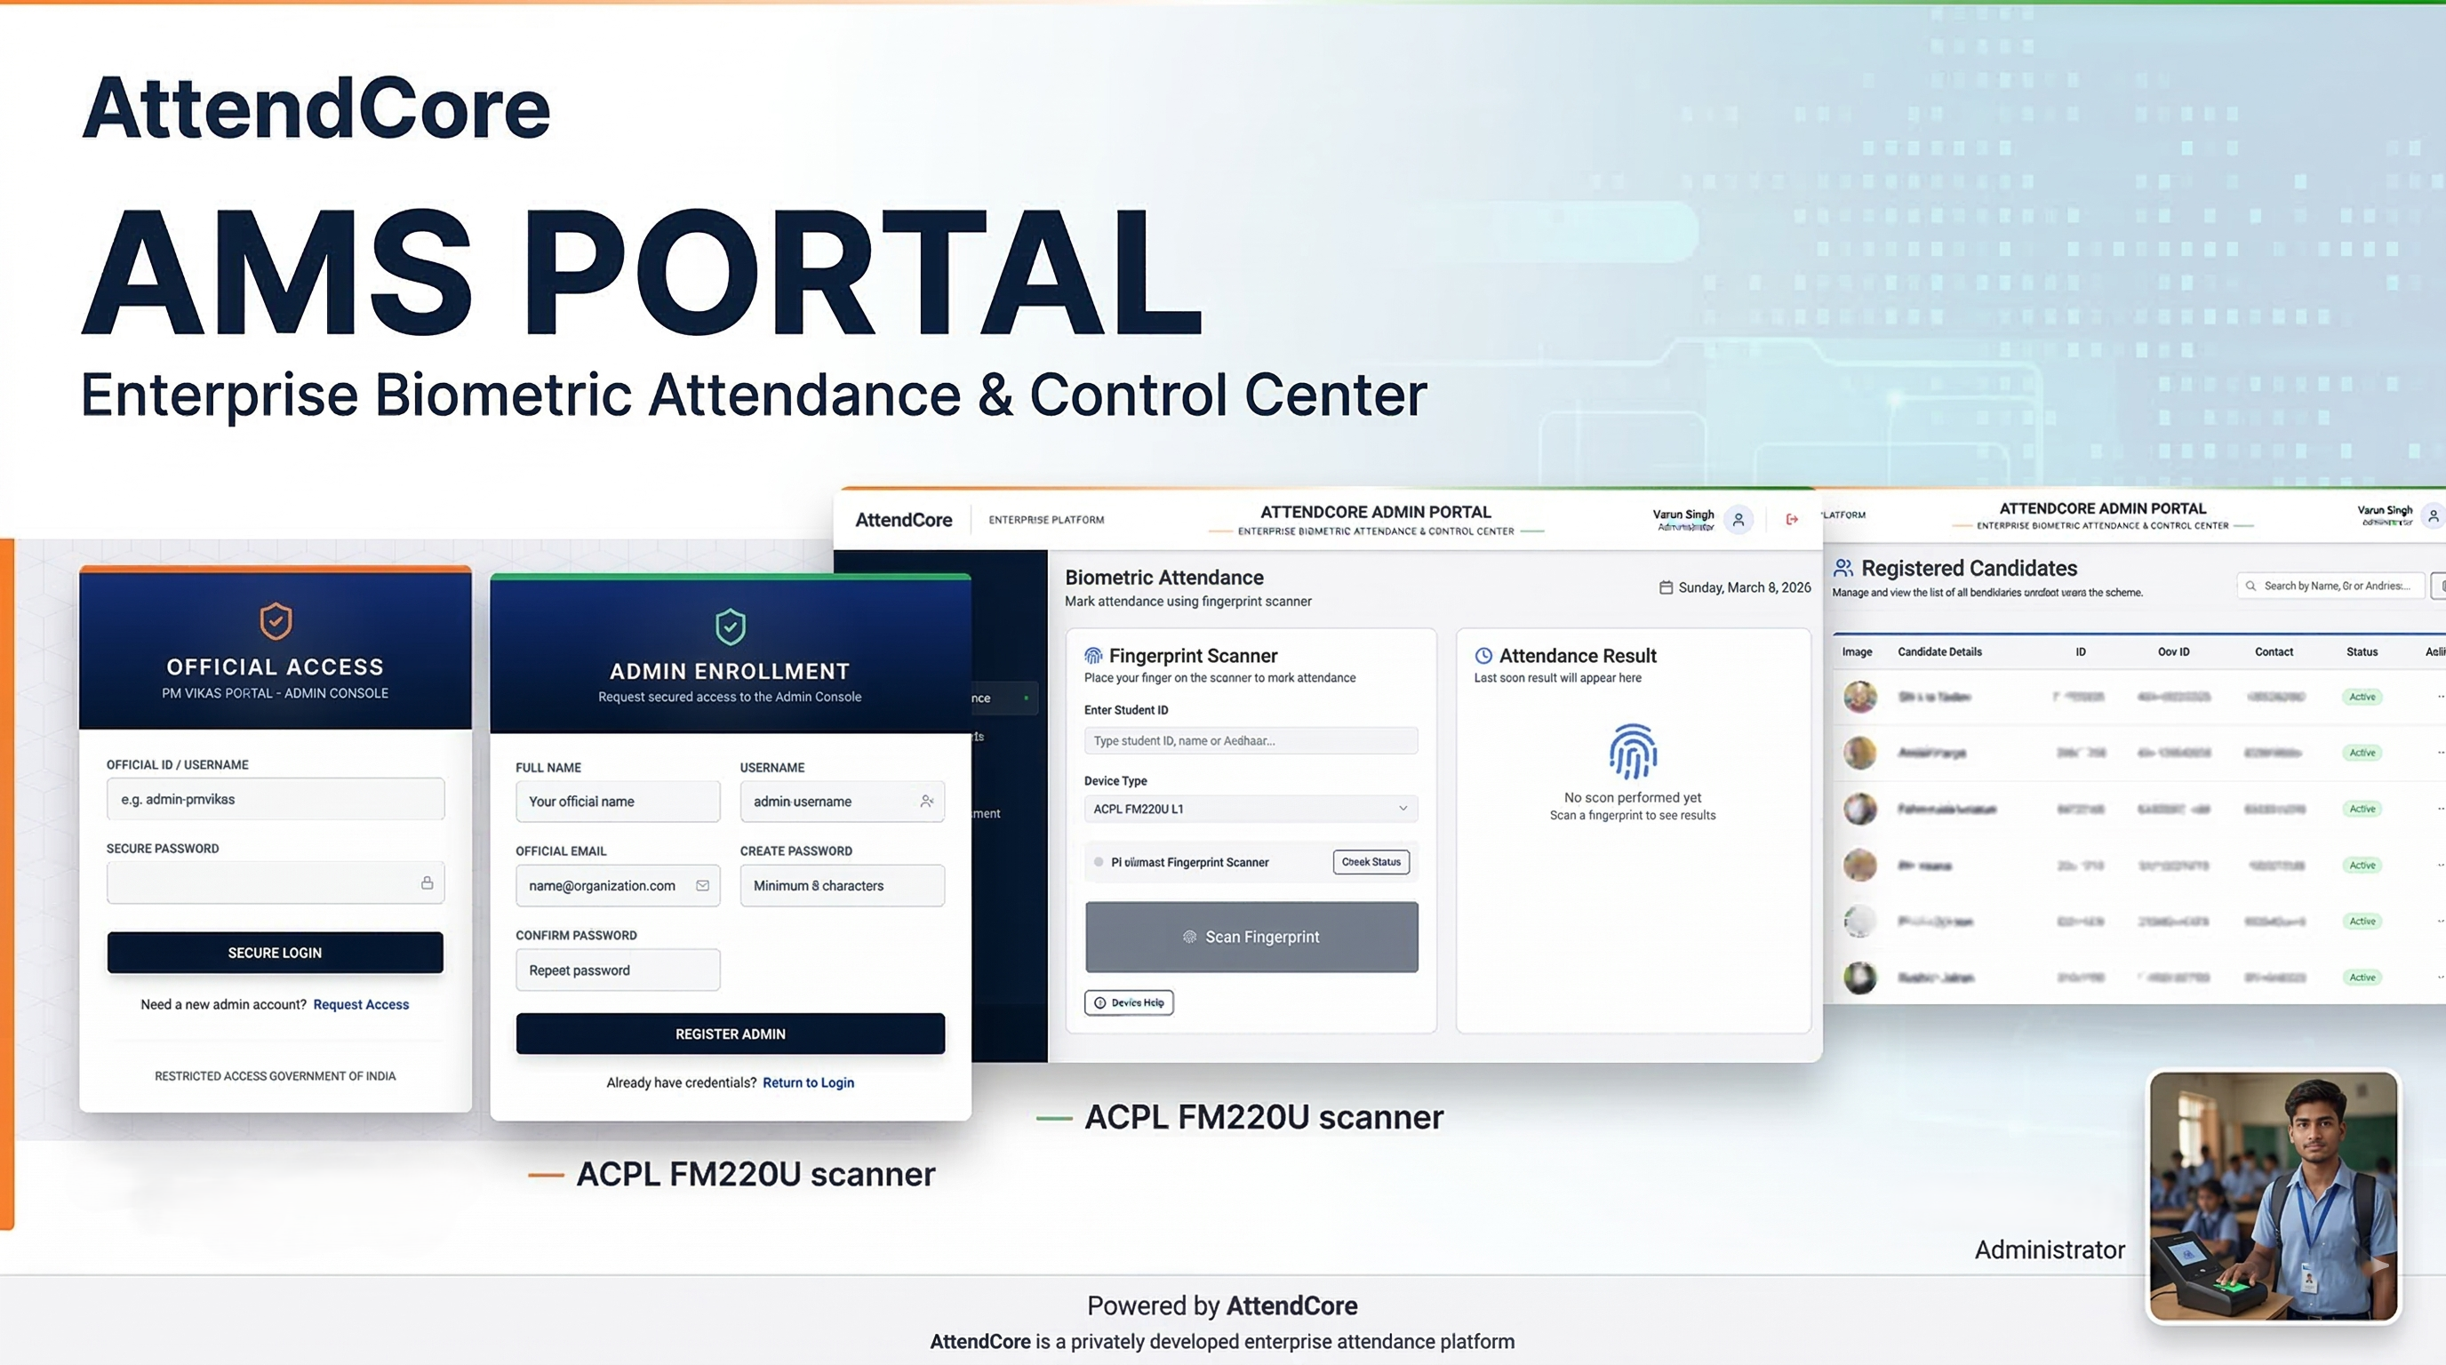
Task: Focus the Create Password input
Action: click(x=843, y=886)
